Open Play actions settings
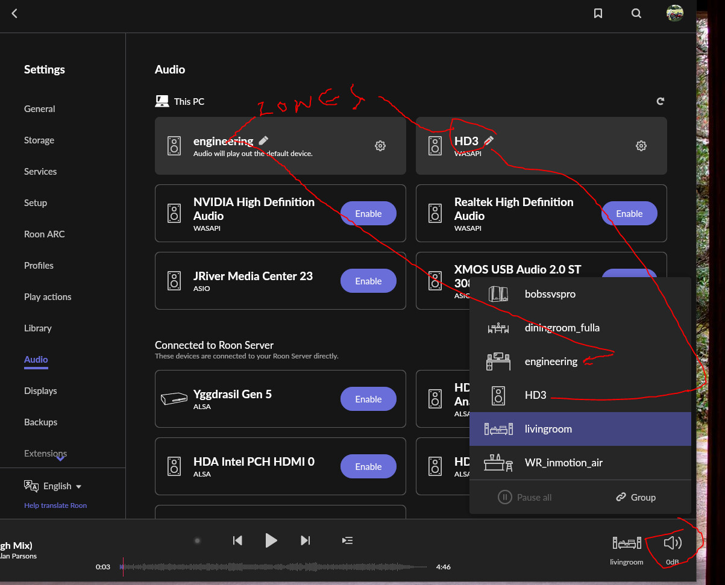The width and height of the screenshot is (725, 585). 48,297
